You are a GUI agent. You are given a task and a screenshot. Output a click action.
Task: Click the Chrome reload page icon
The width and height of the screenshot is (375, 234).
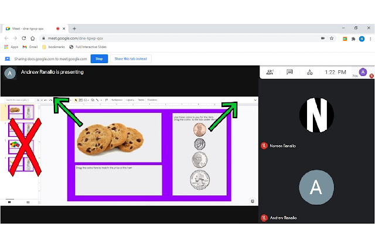(x=23, y=38)
